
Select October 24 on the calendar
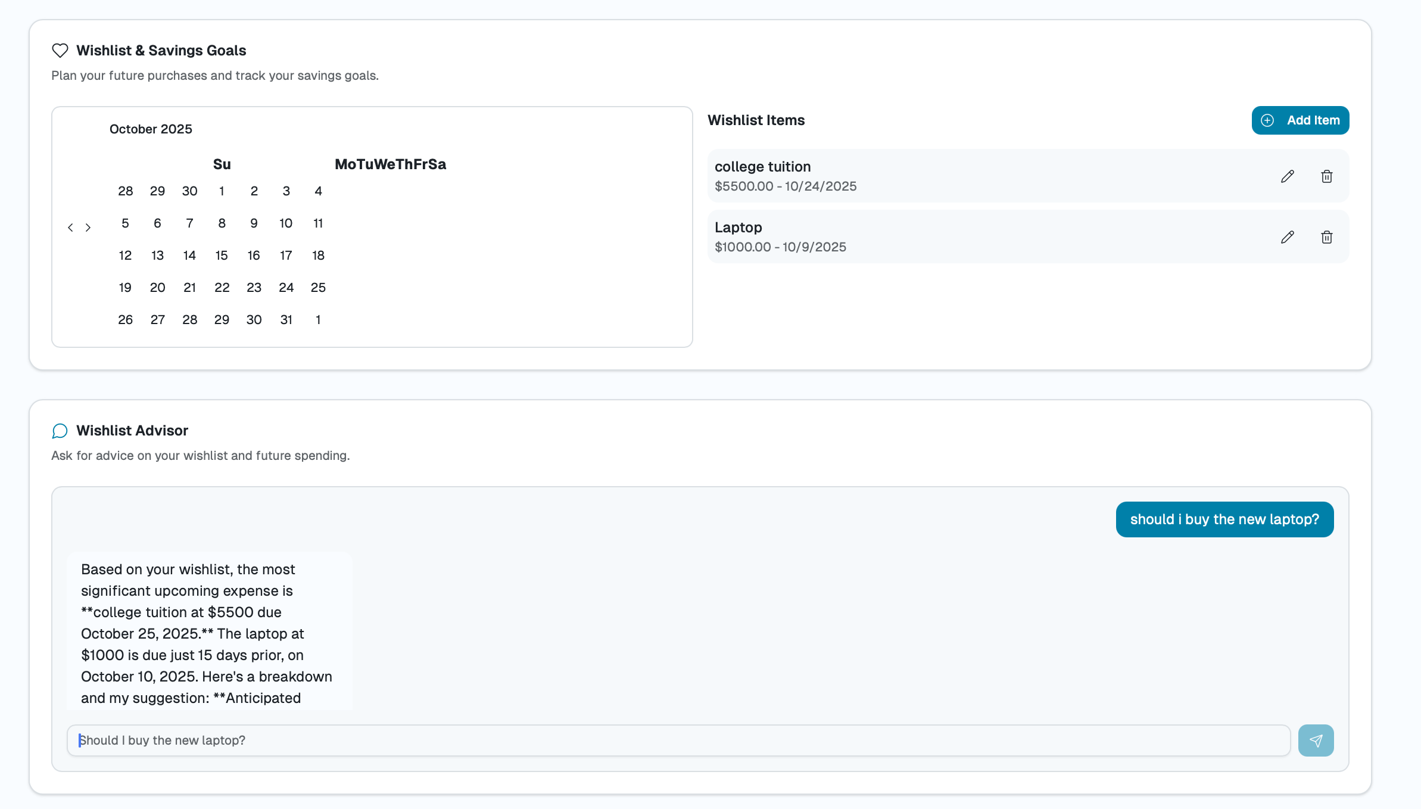point(286,288)
